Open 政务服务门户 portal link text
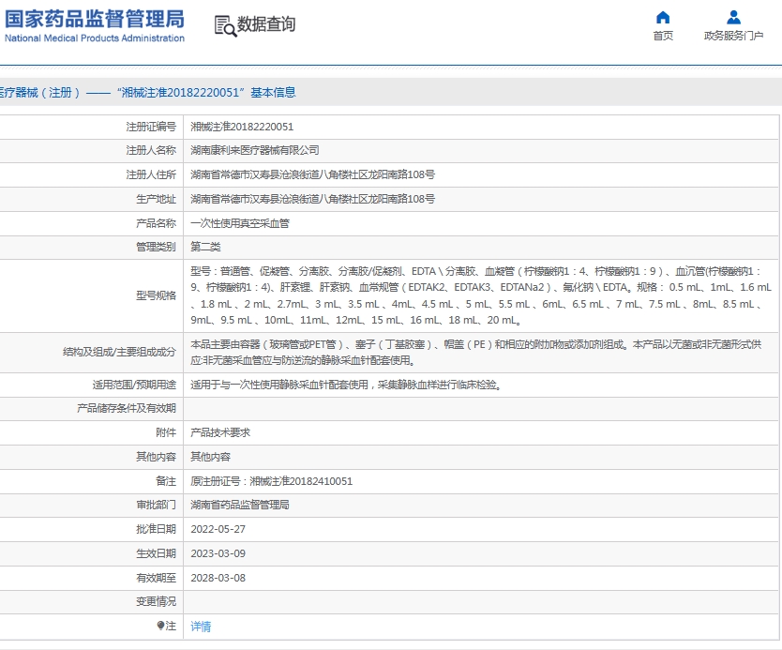The width and height of the screenshot is (782, 650). click(733, 36)
